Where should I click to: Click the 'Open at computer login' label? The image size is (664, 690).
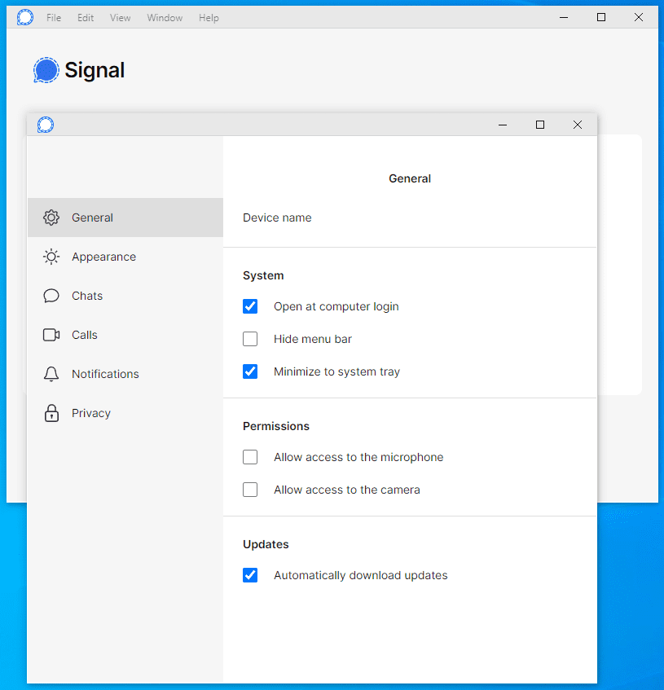336,306
